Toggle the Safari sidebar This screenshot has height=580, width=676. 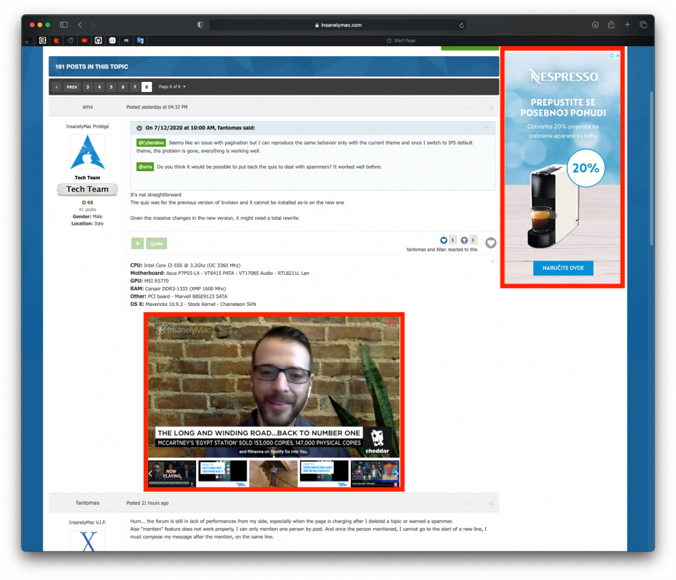pyautogui.click(x=64, y=25)
